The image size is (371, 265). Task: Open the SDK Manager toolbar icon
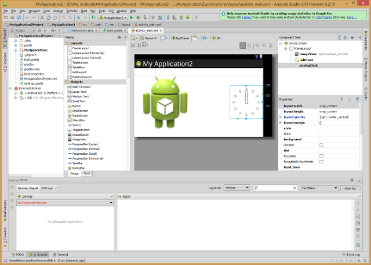181,17
